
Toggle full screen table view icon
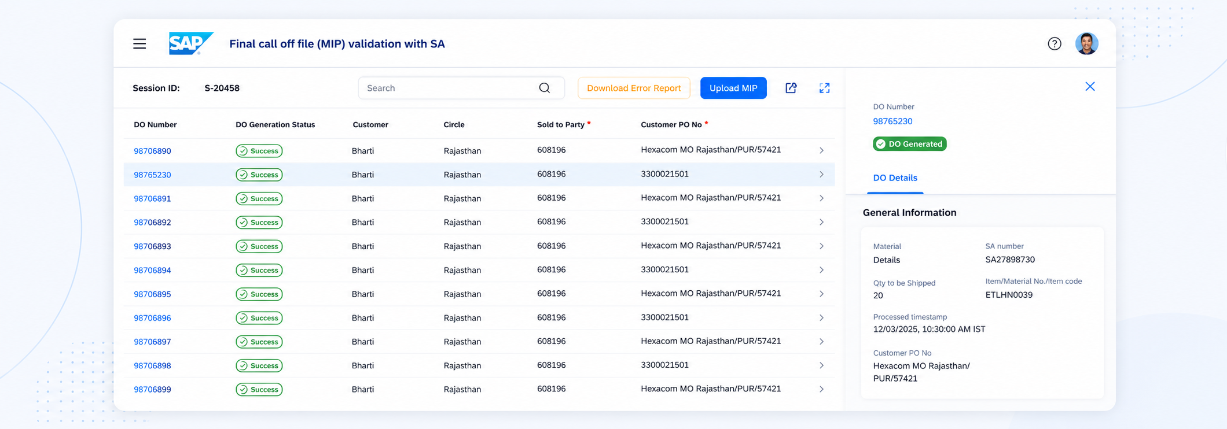[x=825, y=88]
